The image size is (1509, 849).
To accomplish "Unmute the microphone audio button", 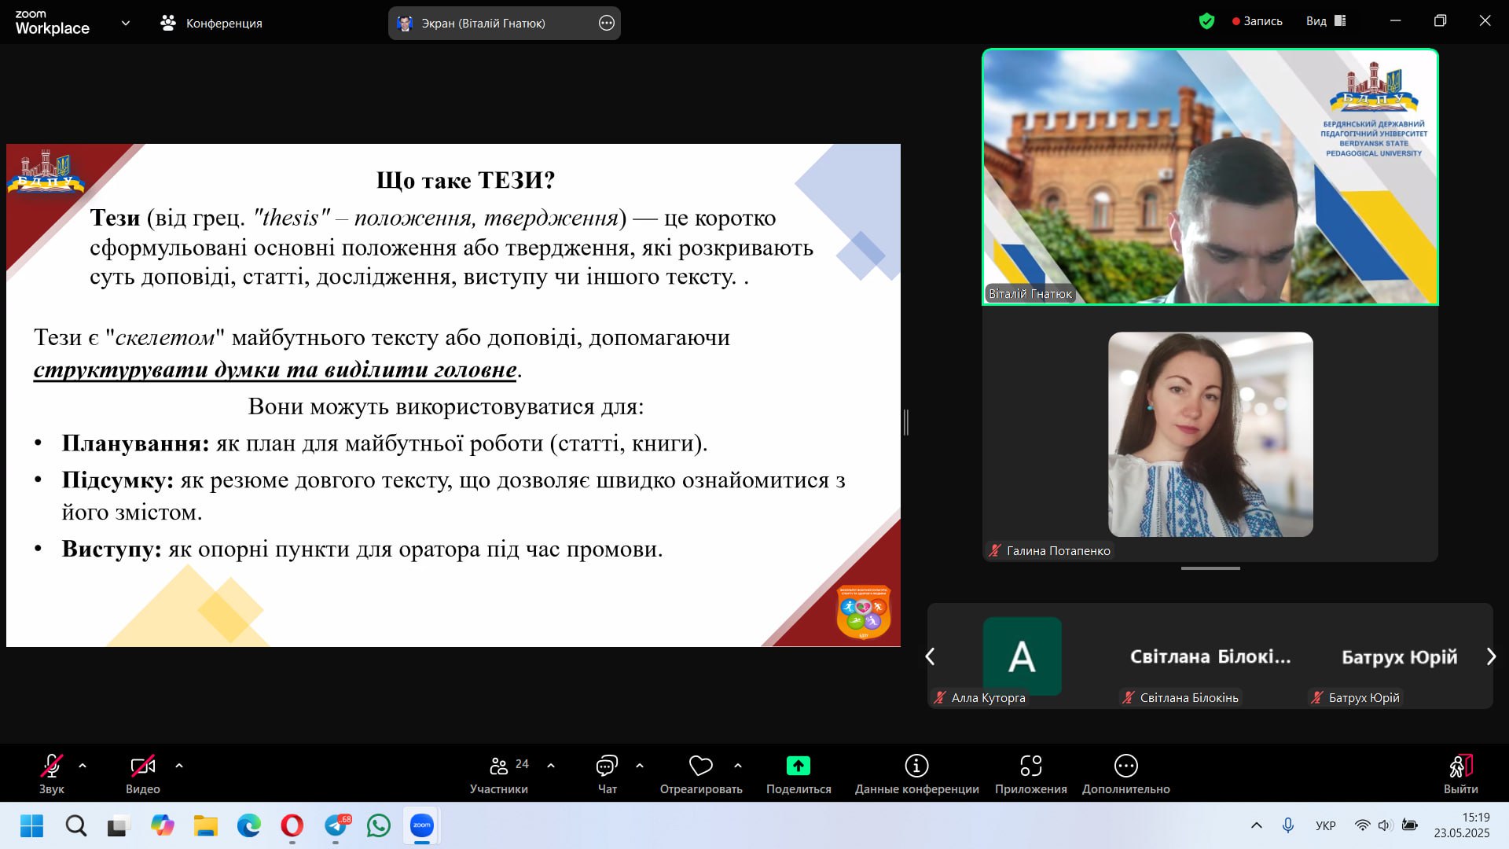I will (52, 766).
